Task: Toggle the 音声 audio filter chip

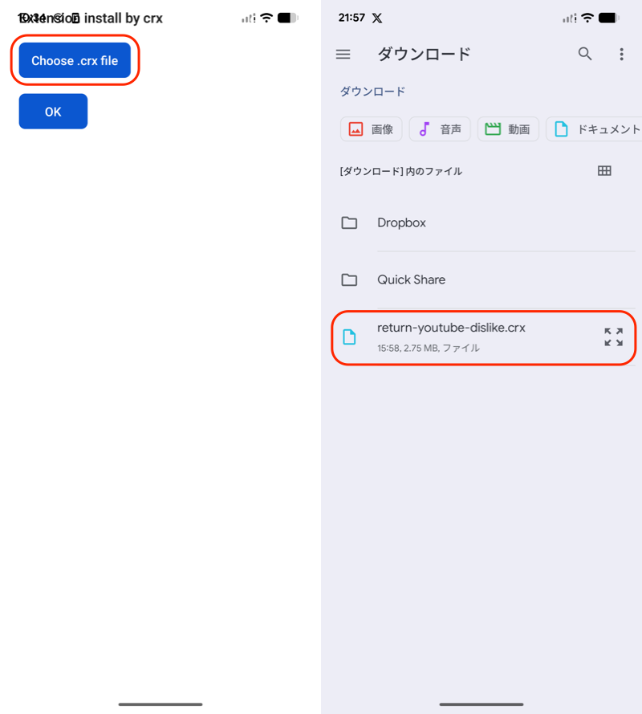Action: 439,129
